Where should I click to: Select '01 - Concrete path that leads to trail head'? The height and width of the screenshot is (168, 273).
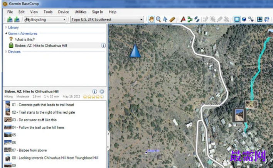click(43, 105)
